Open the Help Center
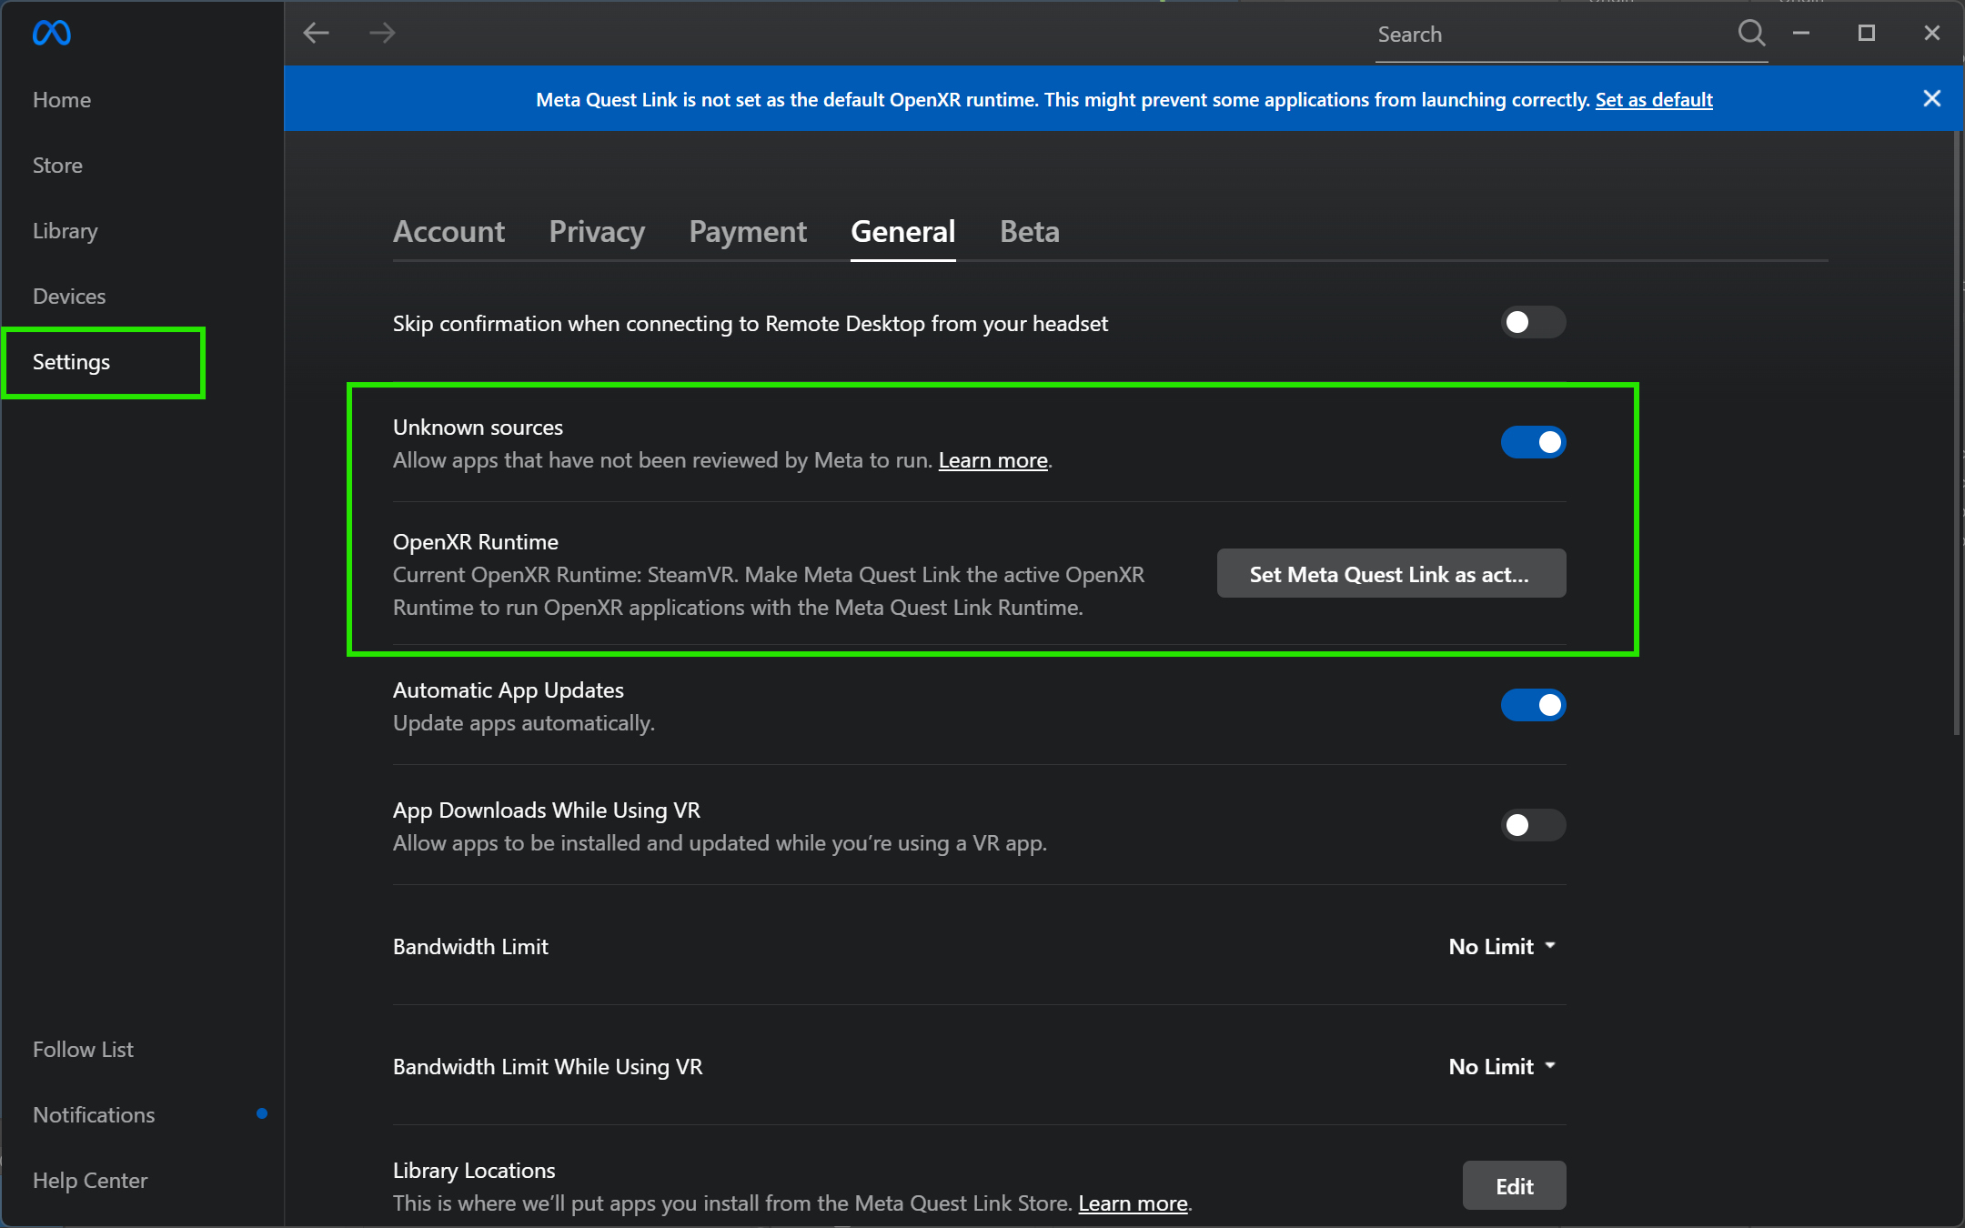This screenshot has width=1965, height=1228. pyautogui.click(x=90, y=1181)
